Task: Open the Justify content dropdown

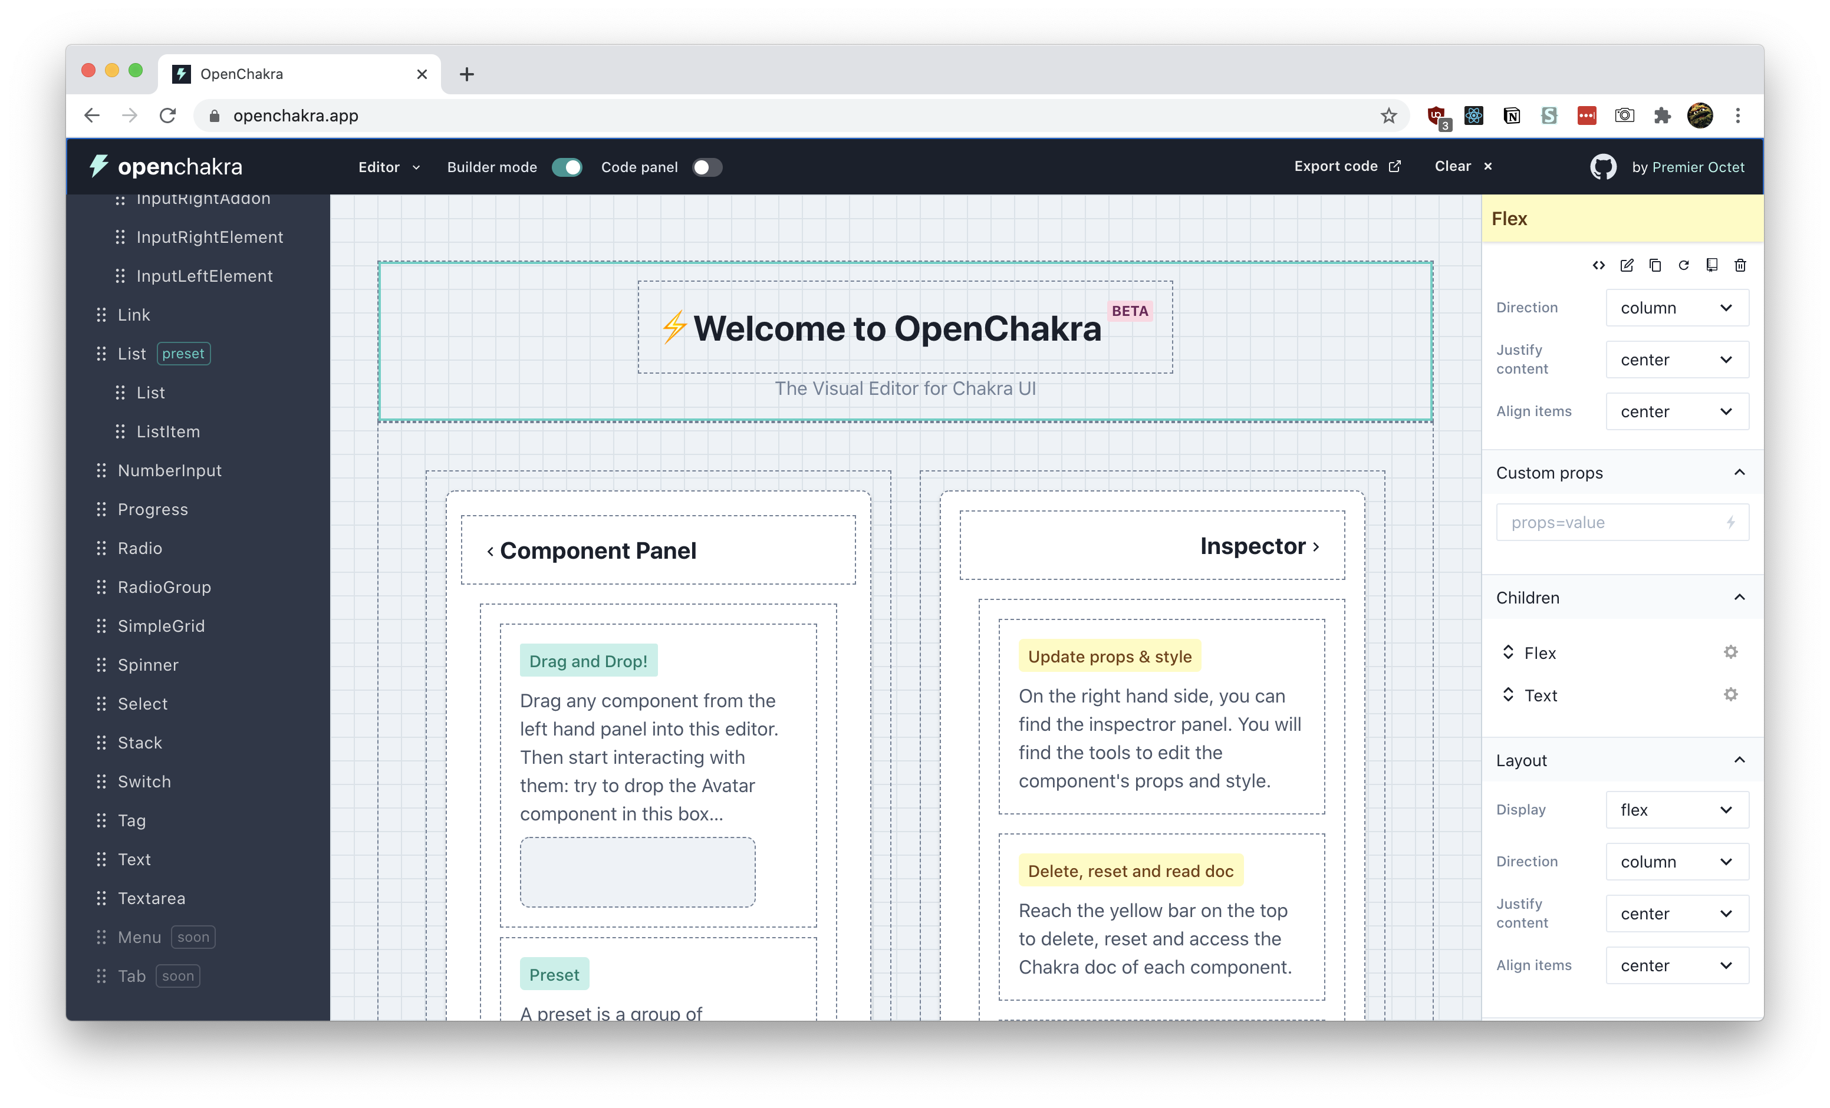Action: coord(1677,360)
